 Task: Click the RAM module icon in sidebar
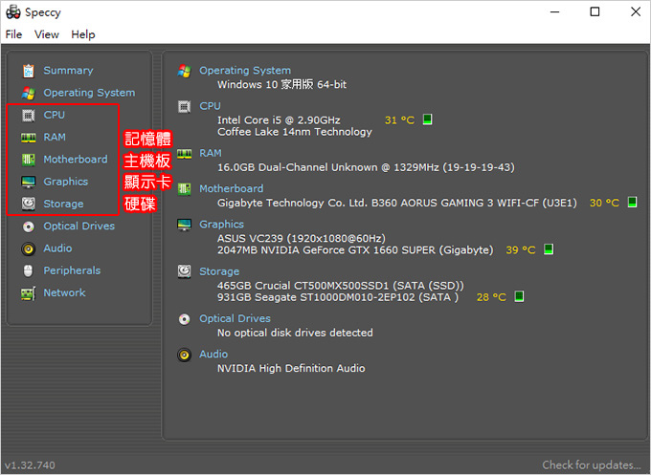(28, 138)
